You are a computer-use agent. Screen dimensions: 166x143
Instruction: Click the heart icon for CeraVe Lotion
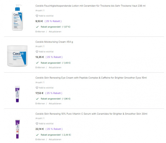click(x=37, y=16)
